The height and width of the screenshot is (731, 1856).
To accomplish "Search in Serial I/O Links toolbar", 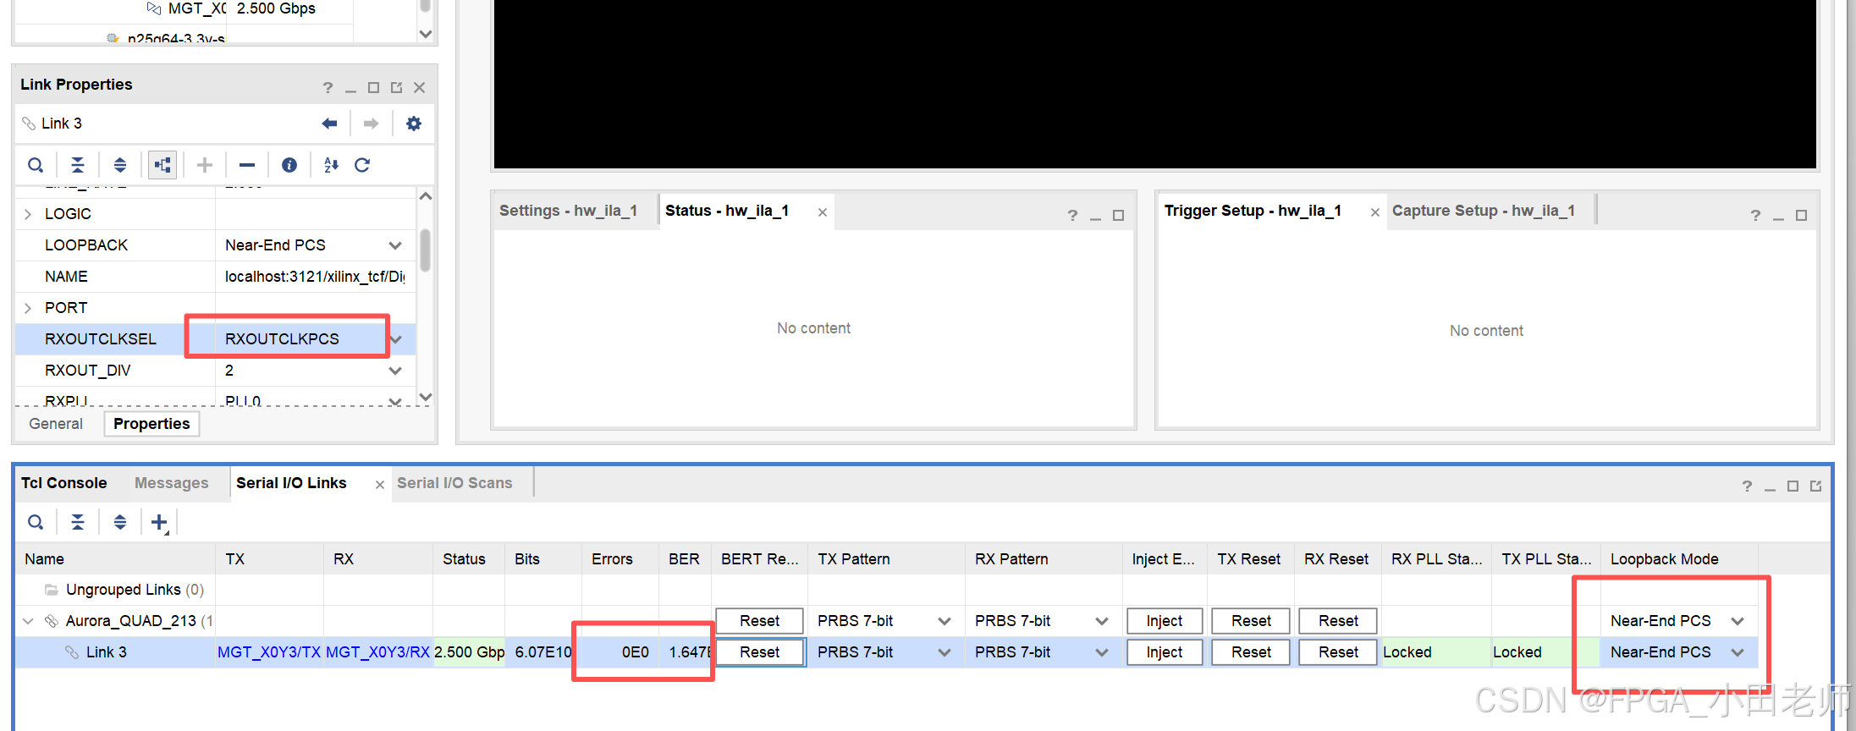I will [36, 522].
